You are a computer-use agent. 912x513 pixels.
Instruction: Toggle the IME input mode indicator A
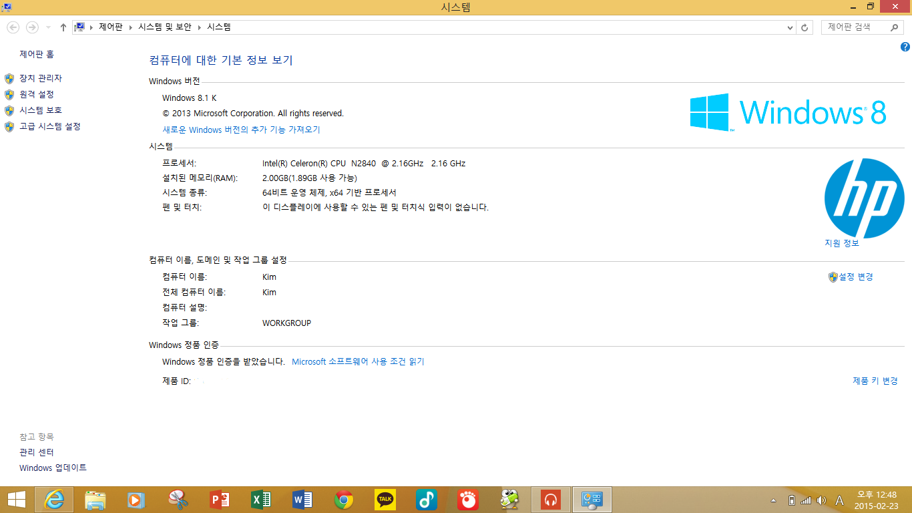[839, 500]
